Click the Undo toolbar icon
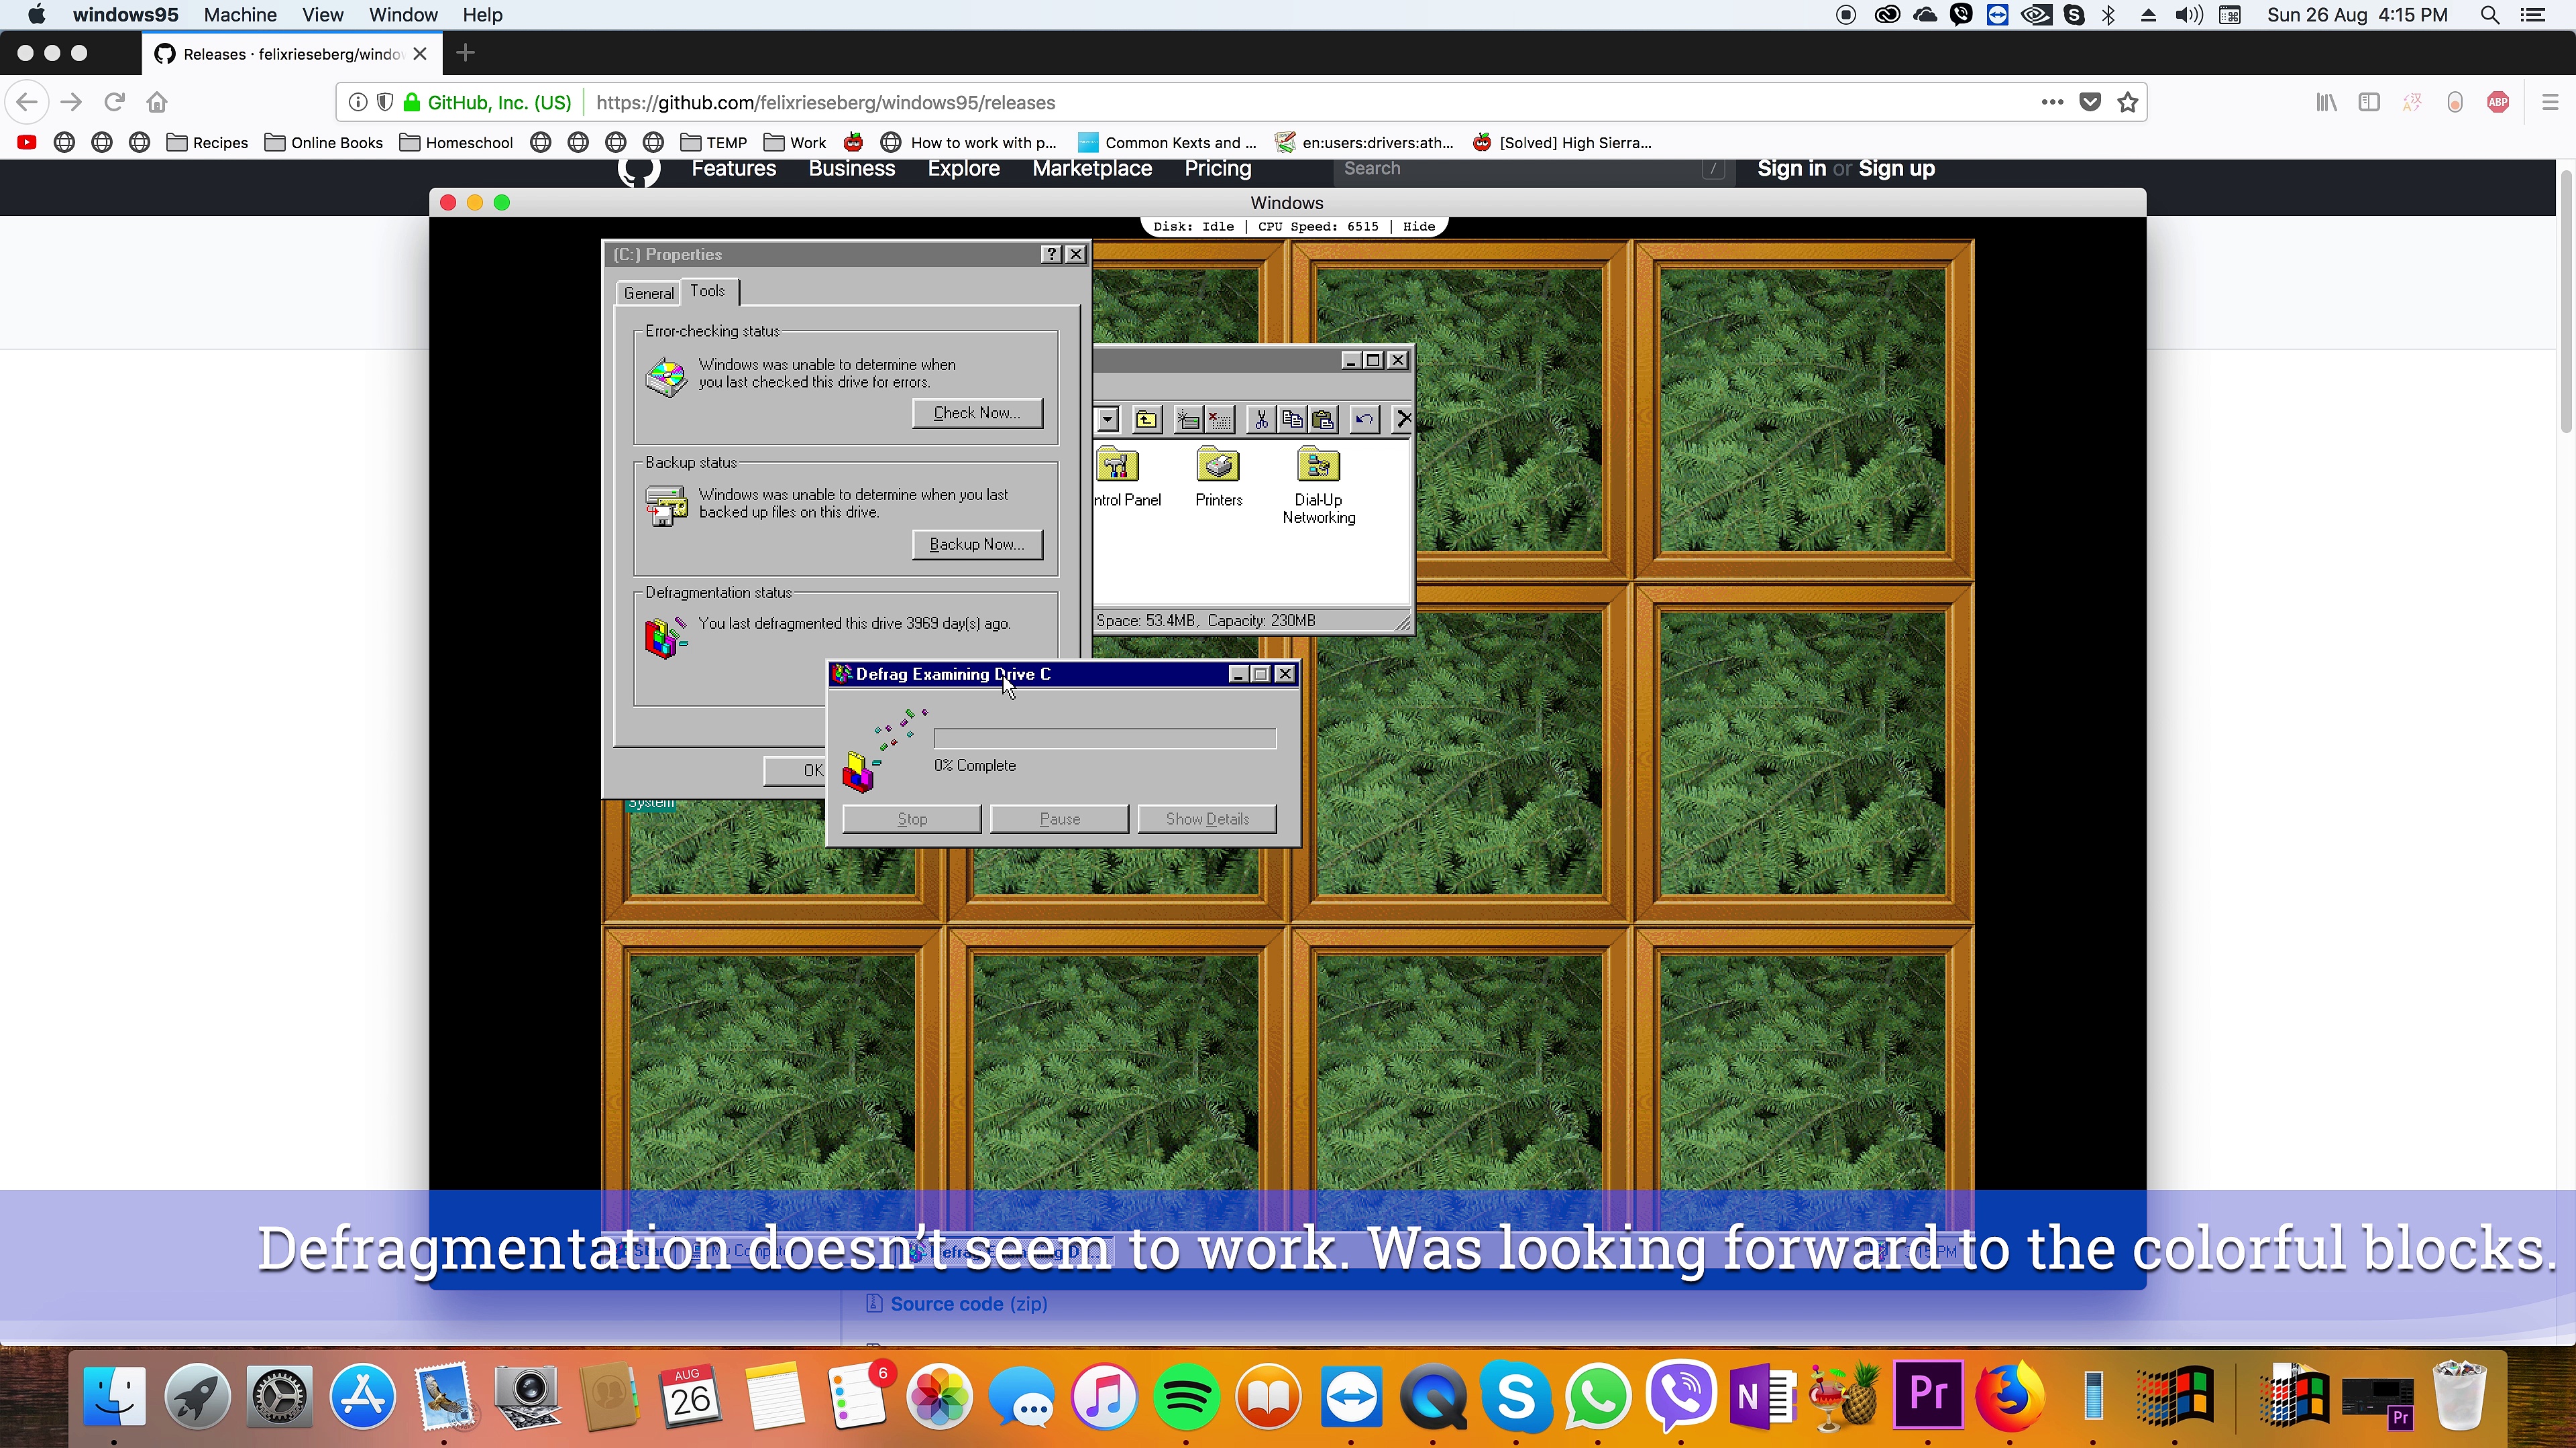This screenshot has height=1448, width=2576. [1364, 420]
